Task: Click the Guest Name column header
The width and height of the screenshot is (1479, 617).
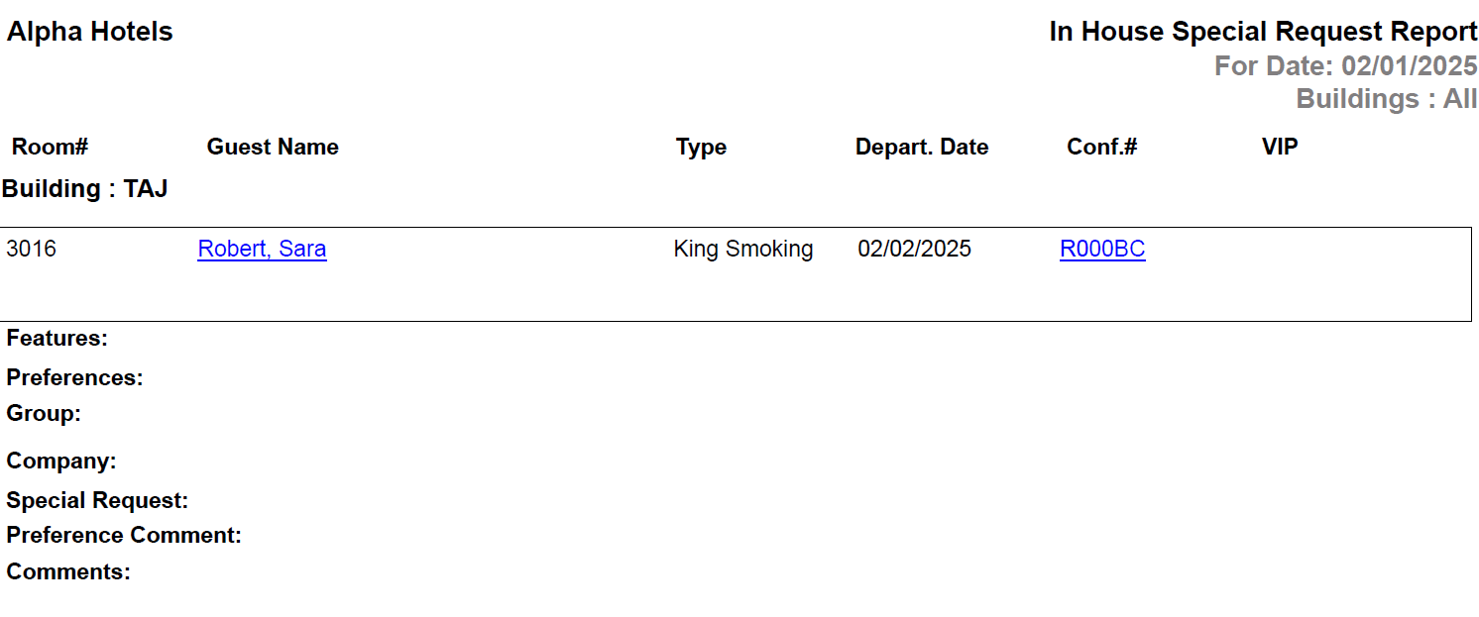Action: point(273,148)
